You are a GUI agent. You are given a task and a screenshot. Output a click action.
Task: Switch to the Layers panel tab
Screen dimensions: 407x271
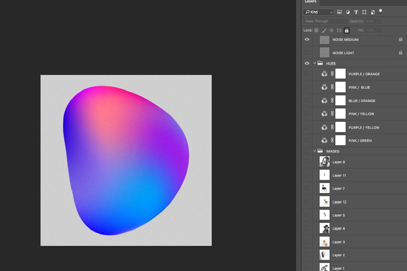[x=310, y=2]
